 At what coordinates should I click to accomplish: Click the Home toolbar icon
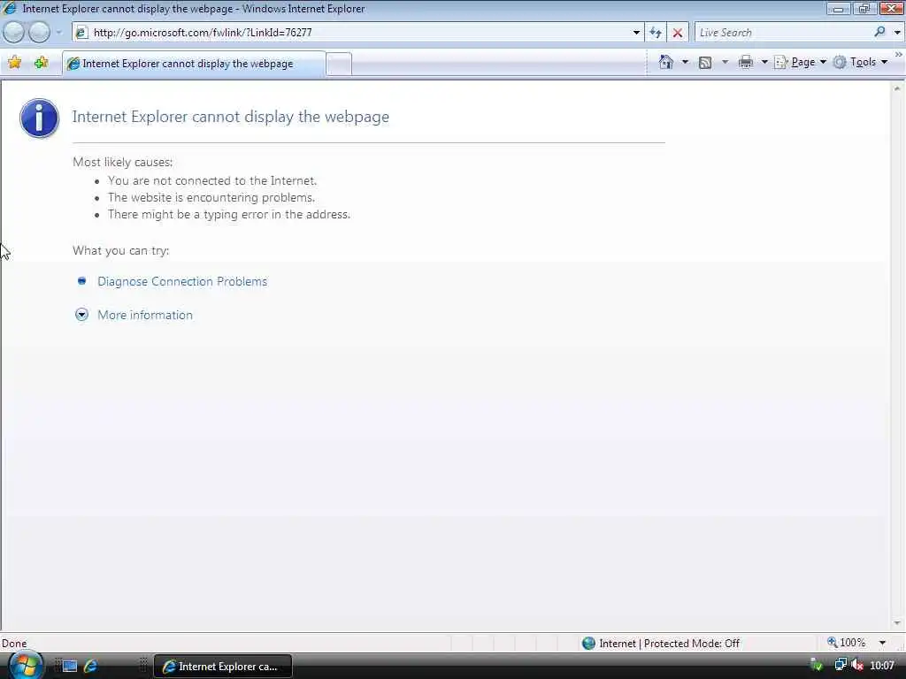click(665, 62)
